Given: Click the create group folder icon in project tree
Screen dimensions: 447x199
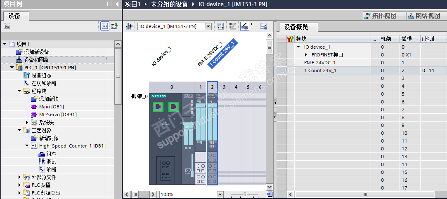Looking at the screenshot, I should coord(7,26).
